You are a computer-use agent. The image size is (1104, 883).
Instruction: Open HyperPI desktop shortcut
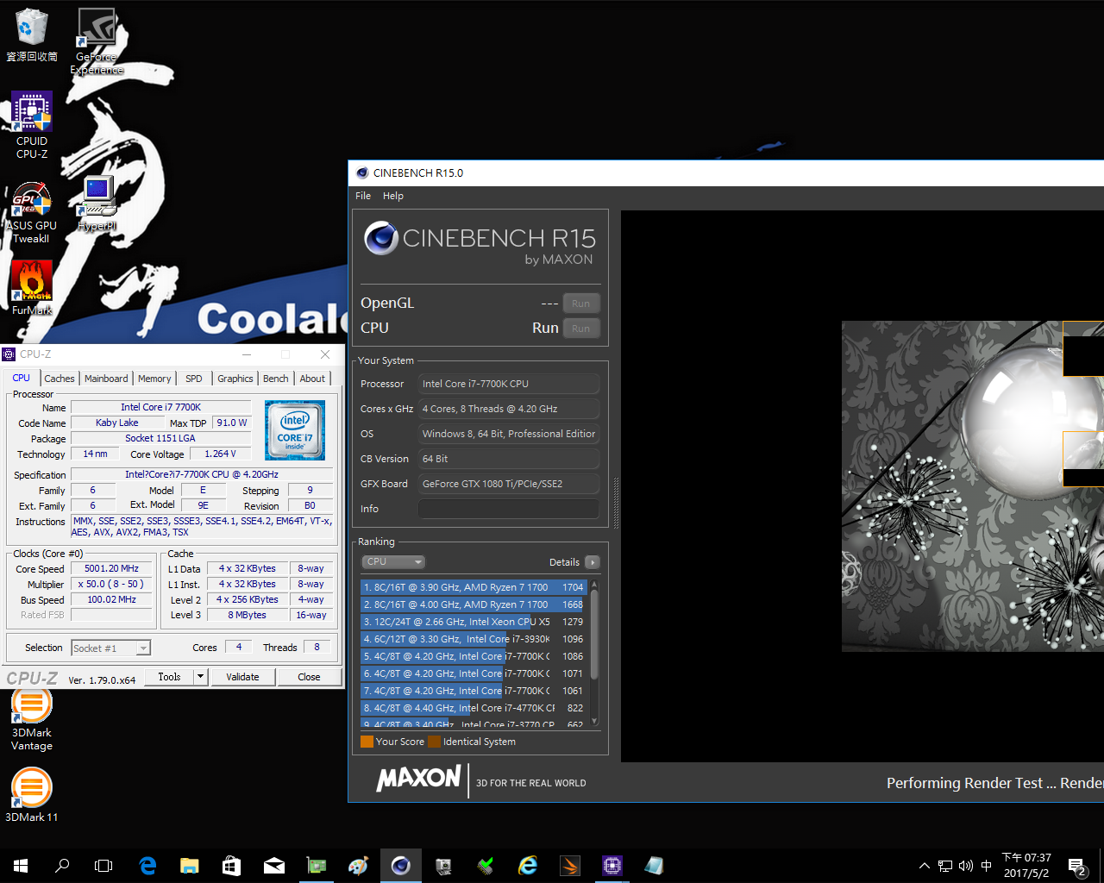[97, 204]
